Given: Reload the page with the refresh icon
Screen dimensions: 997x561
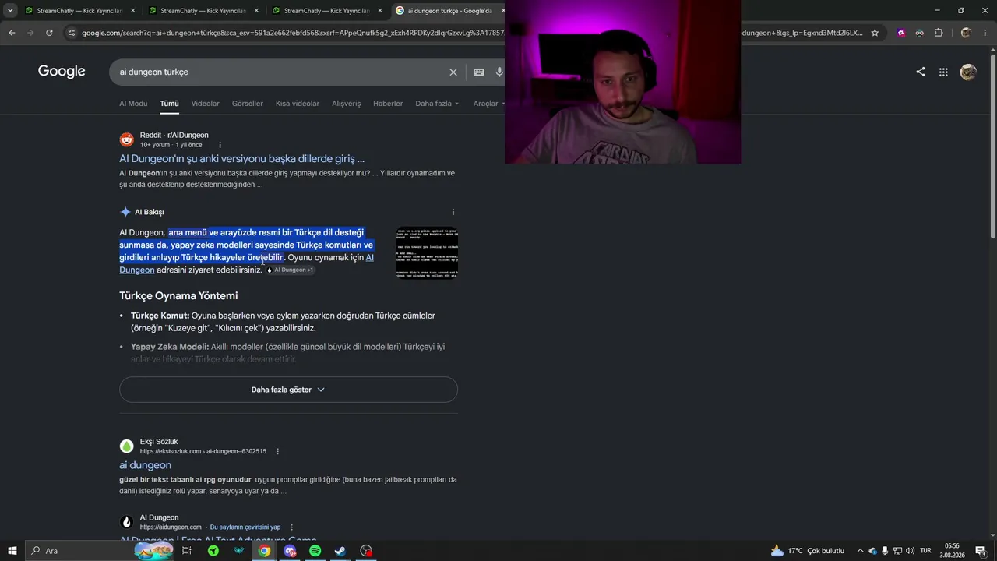Looking at the screenshot, I should [49, 33].
